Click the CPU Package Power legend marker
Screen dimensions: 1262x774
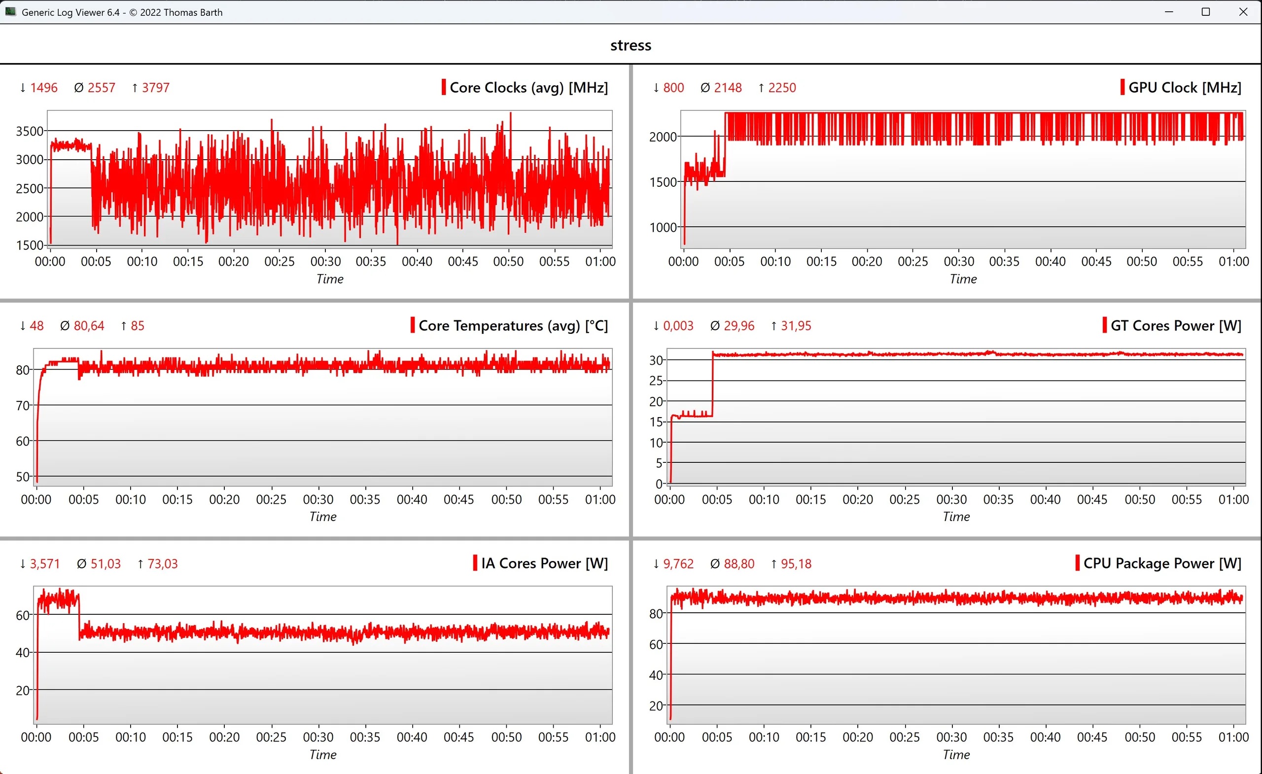click(x=1077, y=563)
